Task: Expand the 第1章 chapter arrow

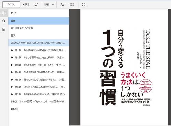Action: point(12,50)
